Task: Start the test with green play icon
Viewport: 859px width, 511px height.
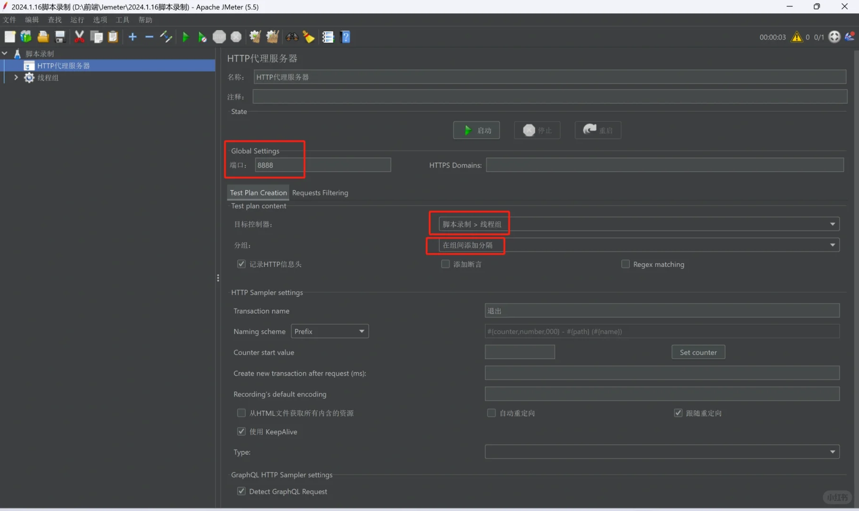Action: point(186,37)
